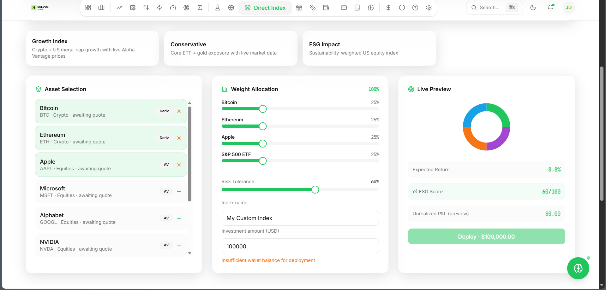The height and width of the screenshot is (290, 606).
Task: Open the storefront marketplace icon
Action: coord(299,8)
